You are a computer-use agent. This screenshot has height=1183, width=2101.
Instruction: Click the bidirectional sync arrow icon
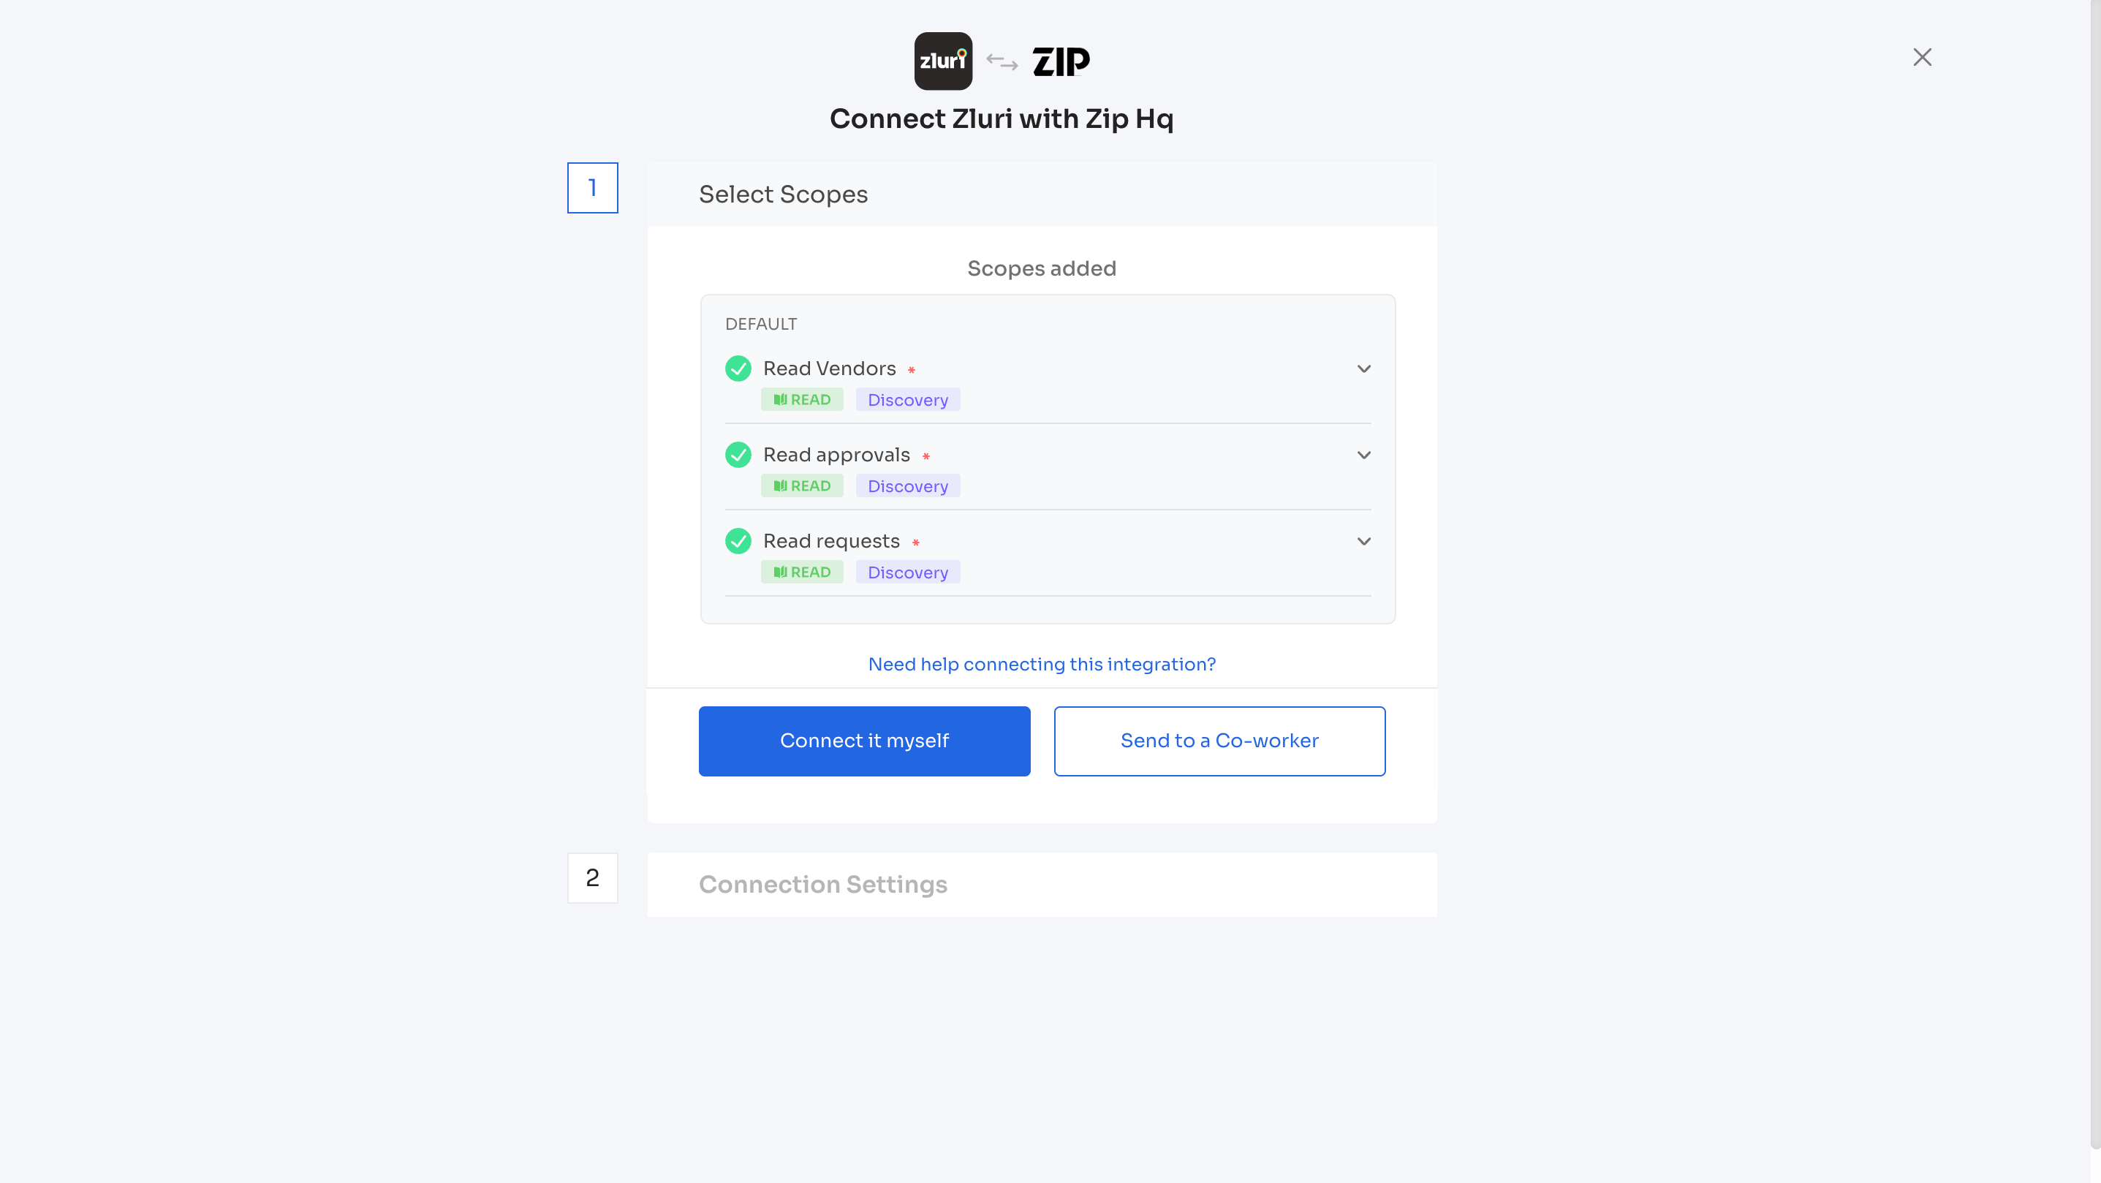1002,61
